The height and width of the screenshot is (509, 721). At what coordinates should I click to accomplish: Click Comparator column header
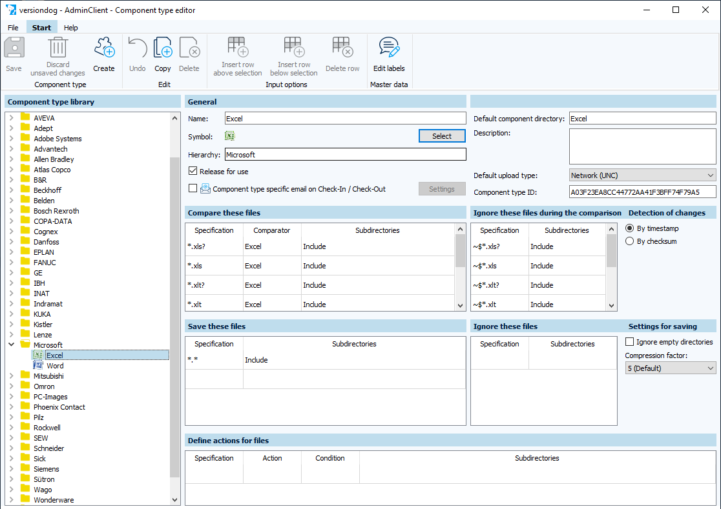tap(272, 230)
